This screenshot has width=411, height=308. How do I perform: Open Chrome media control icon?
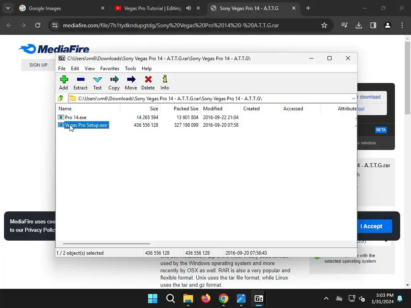(x=344, y=25)
